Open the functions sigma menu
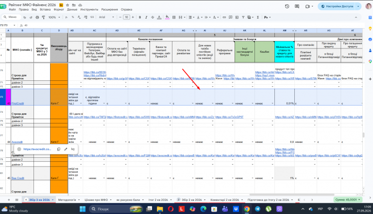373x214 pixels. 257,17
